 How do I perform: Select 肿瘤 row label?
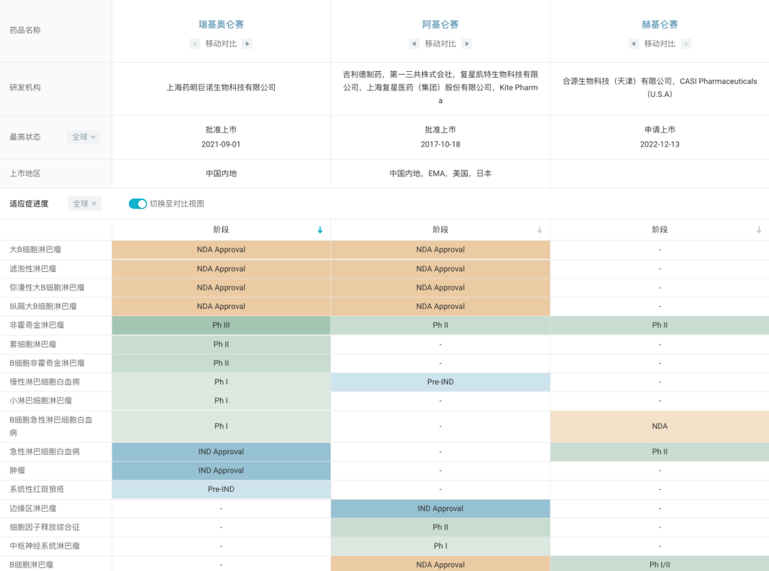(x=17, y=471)
